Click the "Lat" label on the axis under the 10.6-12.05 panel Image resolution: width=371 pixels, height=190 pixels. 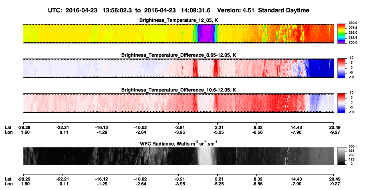pos(8,127)
